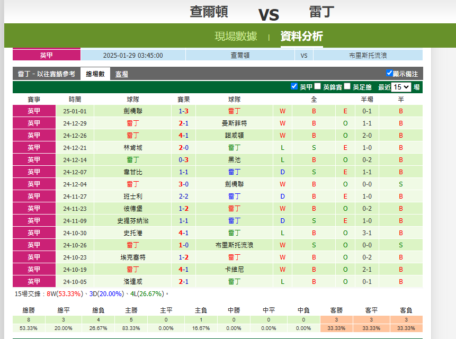The image size is (456, 339).
Task: Click the 2-2 score on 24-11-27
Action: point(183,197)
